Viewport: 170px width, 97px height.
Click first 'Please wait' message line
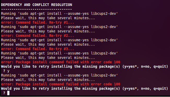point(48,18)
